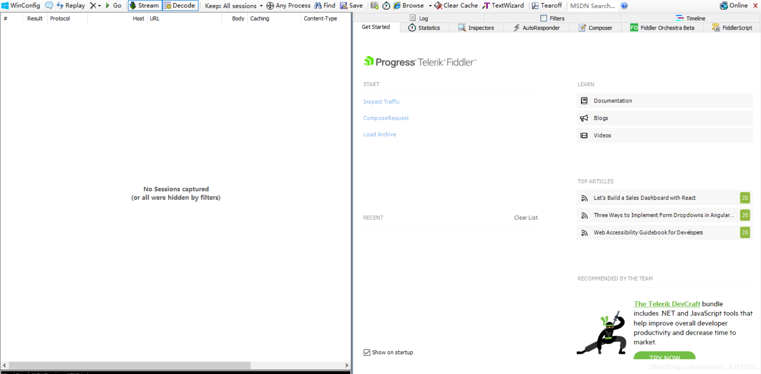Open Documentation in Learn section
This screenshot has width=761, height=374.
click(664, 101)
